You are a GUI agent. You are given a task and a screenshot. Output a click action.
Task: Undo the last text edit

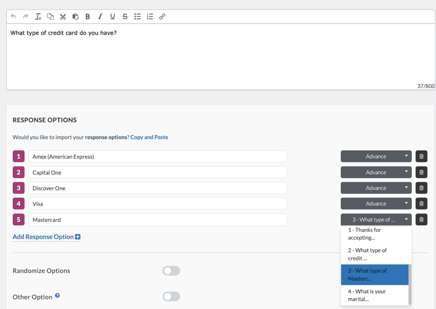13,16
